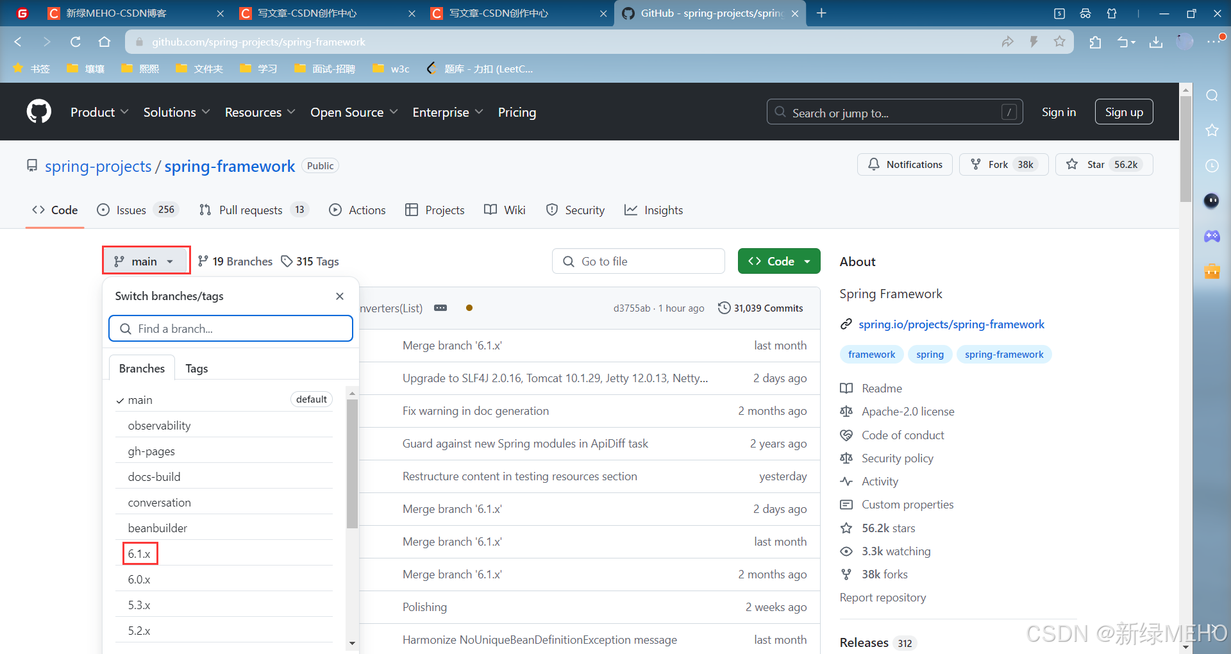
Task: Close the GitHub spring-projects tab
Action: (795, 13)
